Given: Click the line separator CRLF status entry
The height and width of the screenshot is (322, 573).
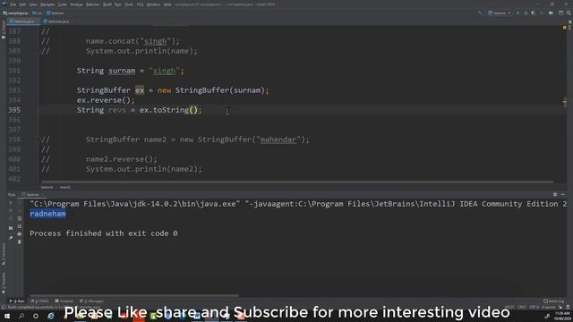Looking at the screenshot, I should click(521, 307).
